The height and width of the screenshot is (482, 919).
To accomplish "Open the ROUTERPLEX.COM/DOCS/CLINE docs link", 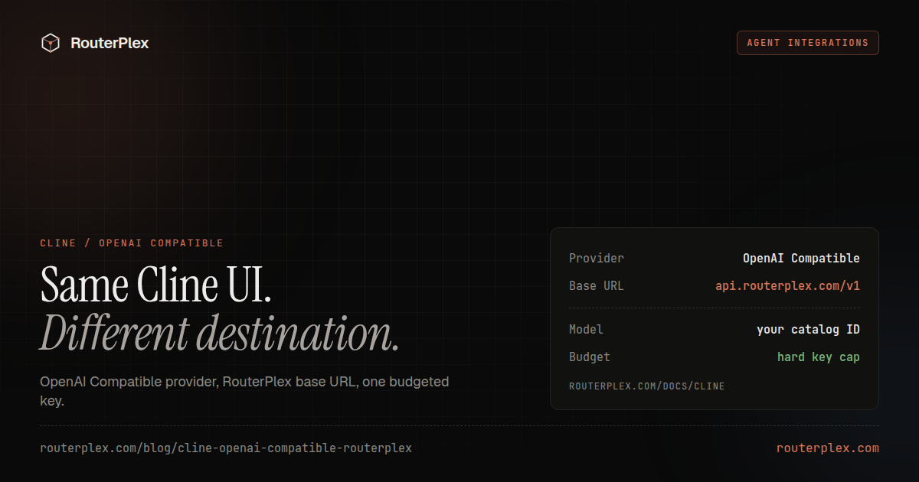I will [x=646, y=386].
